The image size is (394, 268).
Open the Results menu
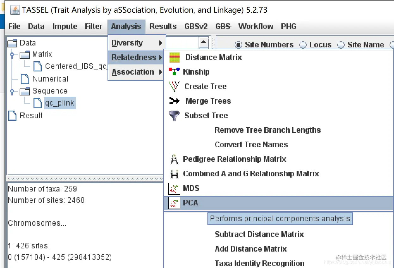[x=163, y=27]
